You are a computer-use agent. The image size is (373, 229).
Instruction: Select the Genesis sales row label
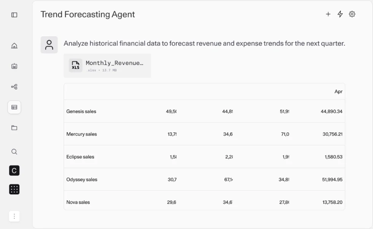point(81,111)
